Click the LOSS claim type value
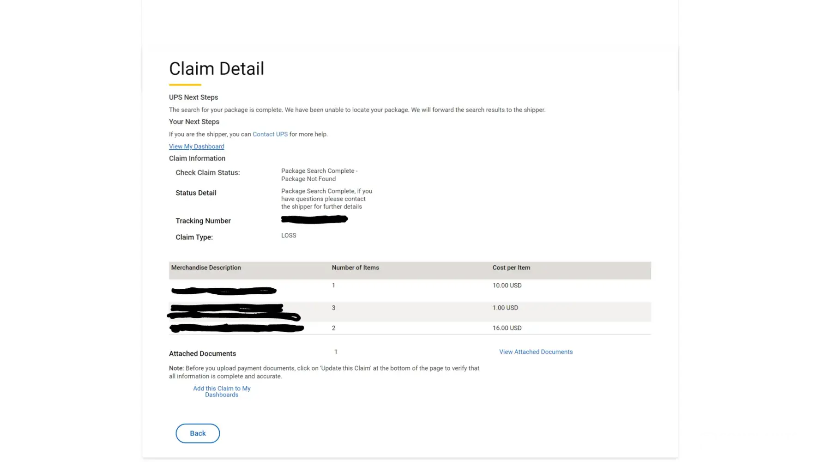 tap(289, 236)
